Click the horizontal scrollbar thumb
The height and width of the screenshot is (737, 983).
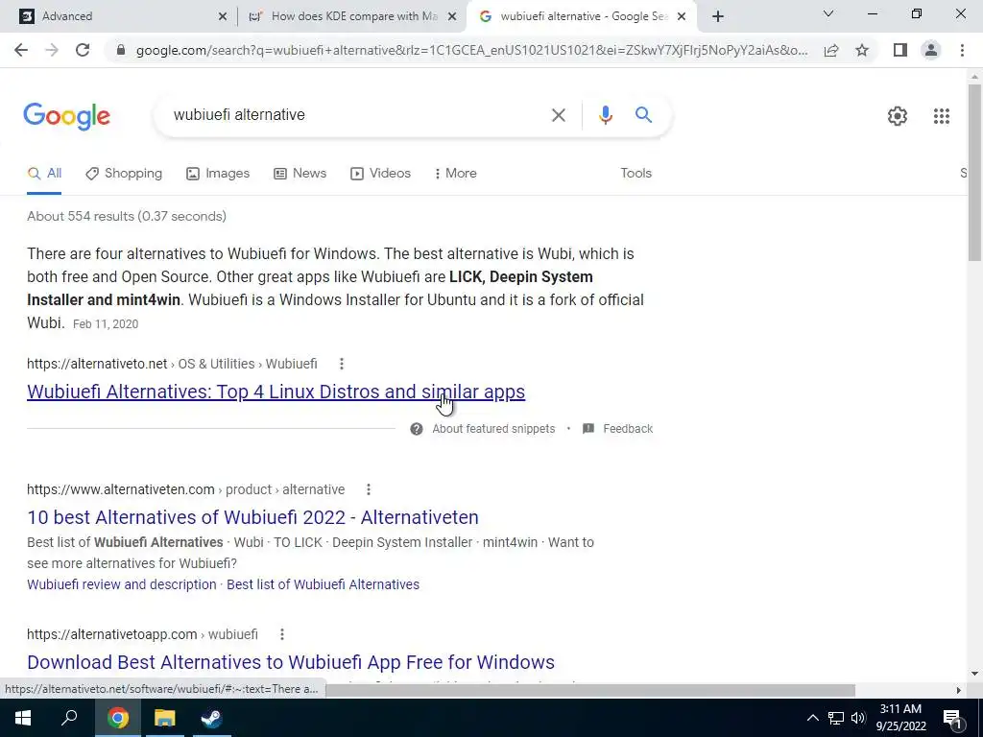click(589, 690)
